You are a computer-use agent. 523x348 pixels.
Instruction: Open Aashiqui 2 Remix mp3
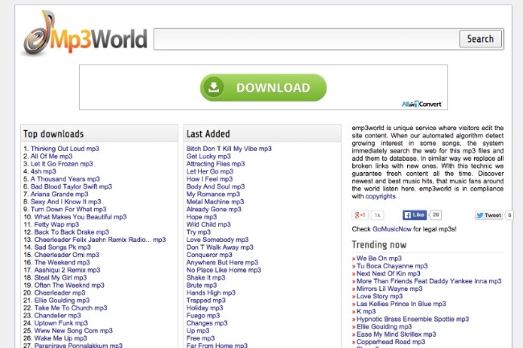(x=67, y=270)
